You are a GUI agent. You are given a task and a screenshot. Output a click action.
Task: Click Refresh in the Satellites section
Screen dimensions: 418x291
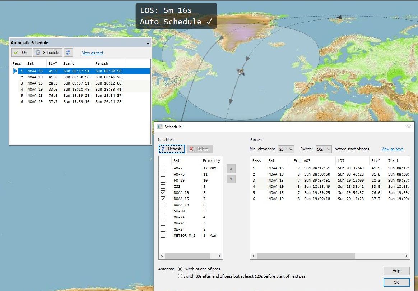click(x=172, y=149)
